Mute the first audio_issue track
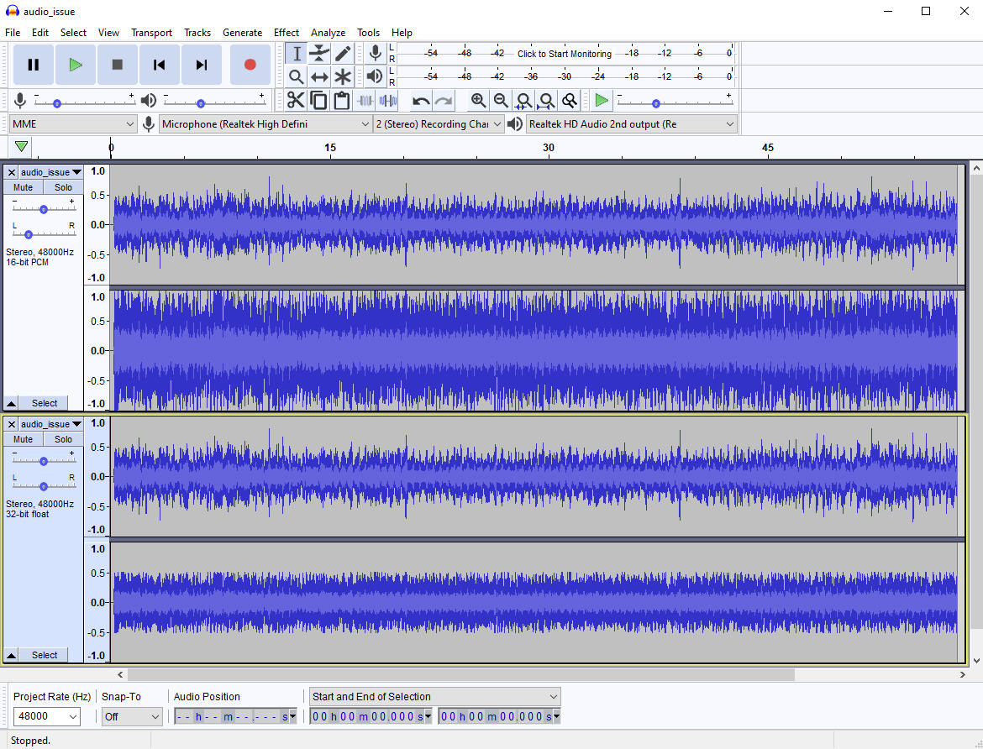 (x=24, y=187)
